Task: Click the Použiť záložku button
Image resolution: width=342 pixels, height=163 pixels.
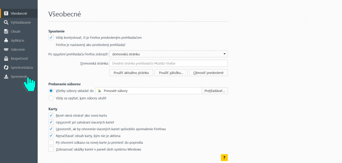Action: pyautogui.click(x=171, y=73)
